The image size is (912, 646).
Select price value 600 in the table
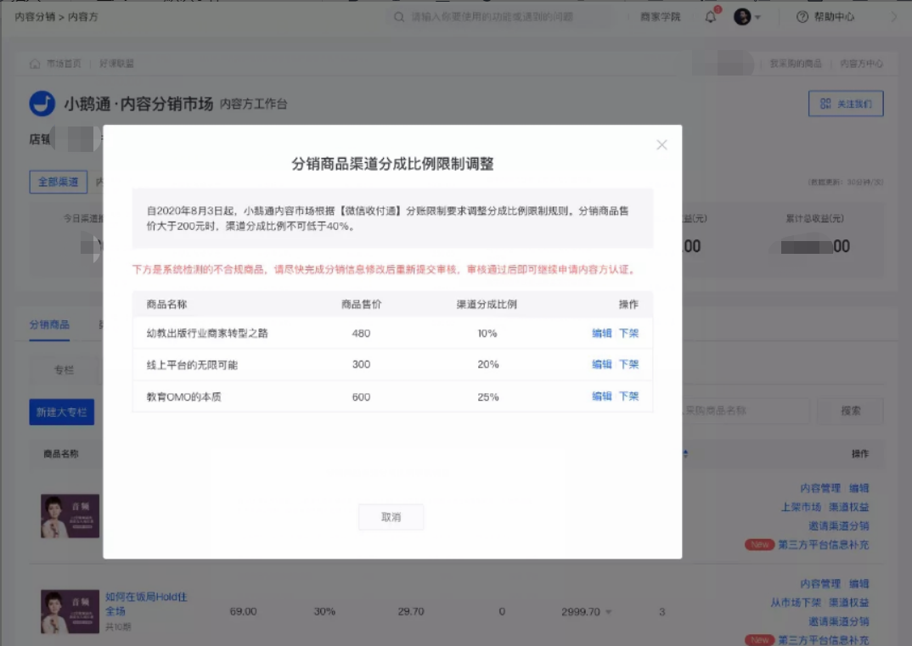click(x=361, y=396)
